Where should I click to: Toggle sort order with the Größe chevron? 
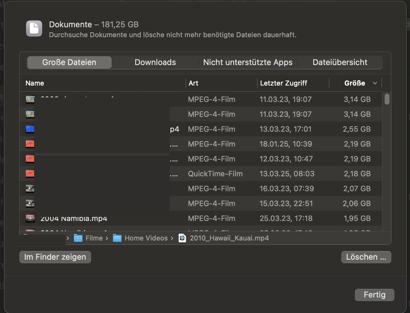click(375, 83)
